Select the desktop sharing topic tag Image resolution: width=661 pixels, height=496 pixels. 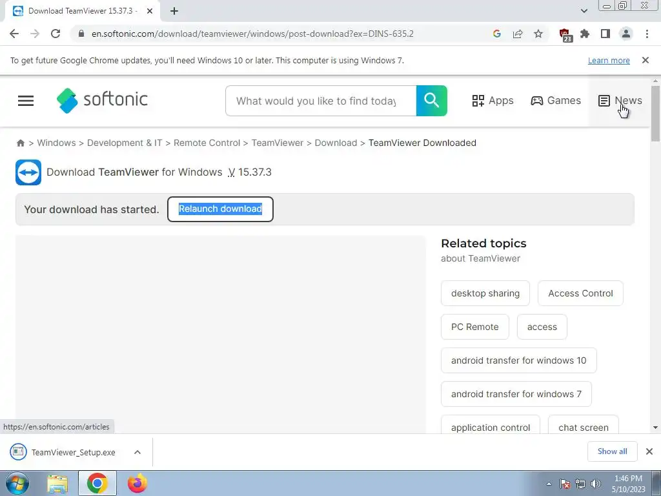click(x=485, y=293)
